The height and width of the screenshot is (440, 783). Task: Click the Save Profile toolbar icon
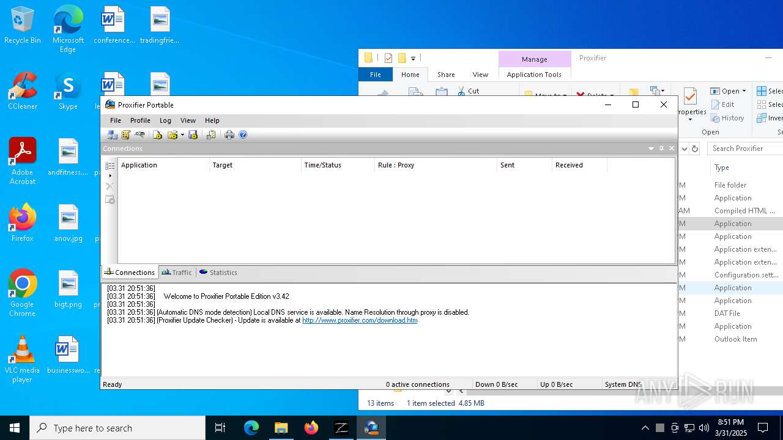[193, 134]
